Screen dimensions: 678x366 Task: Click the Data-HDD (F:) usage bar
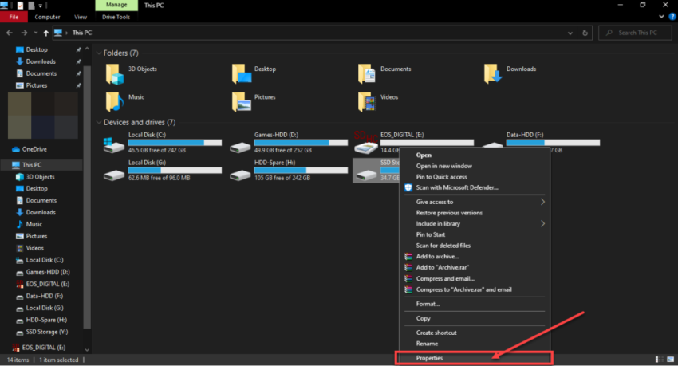553,143
